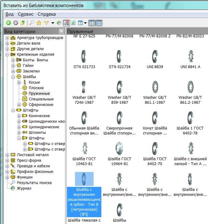Image resolution: width=208 pixels, height=224 pixels.
Task: Click the table view style icon
Action: (x=80, y=23)
